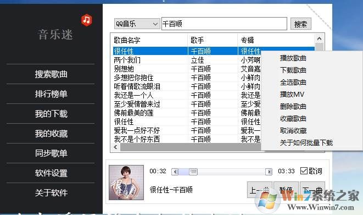The height and width of the screenshot is (215, 363).
Task: Click the seek-back arrow on playback bar
Action: (175, 172)
